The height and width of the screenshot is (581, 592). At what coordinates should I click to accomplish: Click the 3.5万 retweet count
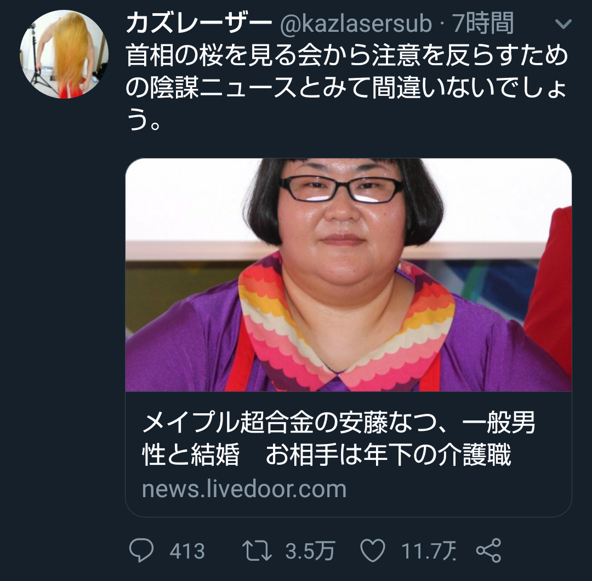click(x=310, y=551)
